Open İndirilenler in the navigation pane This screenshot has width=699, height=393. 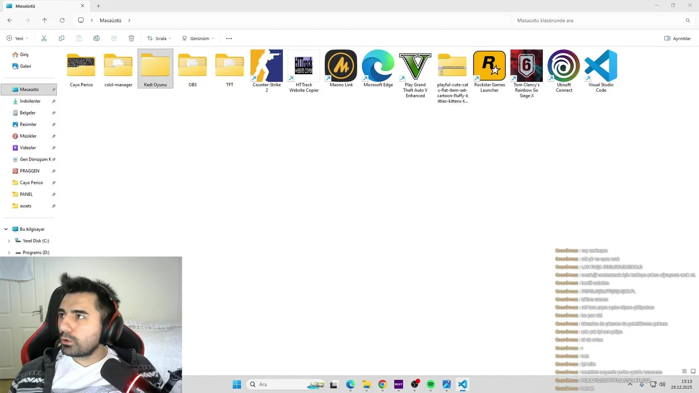30,101
